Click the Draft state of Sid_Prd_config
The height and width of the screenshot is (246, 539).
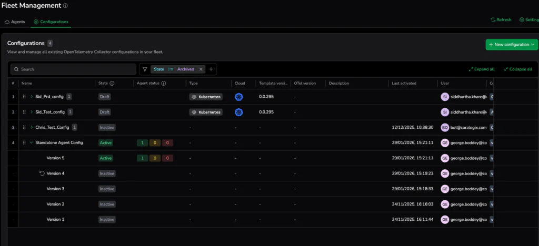[x=105, y=97]
